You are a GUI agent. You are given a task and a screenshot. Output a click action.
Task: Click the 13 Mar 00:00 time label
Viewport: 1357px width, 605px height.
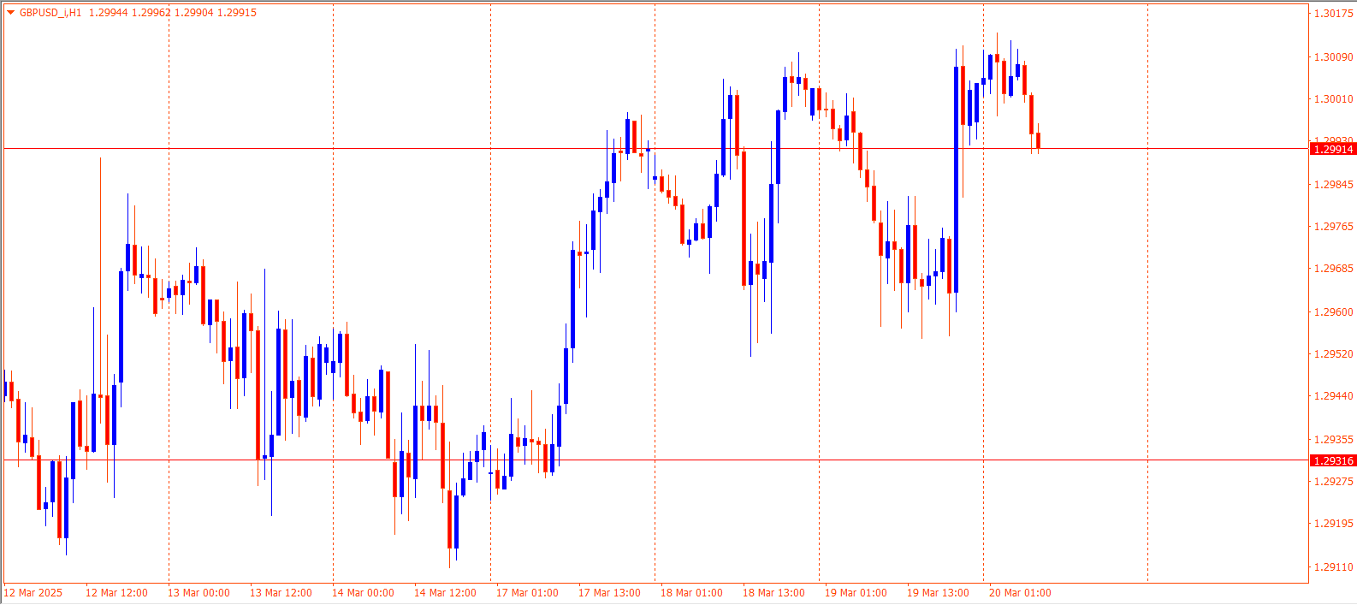[x=199, y=593]
